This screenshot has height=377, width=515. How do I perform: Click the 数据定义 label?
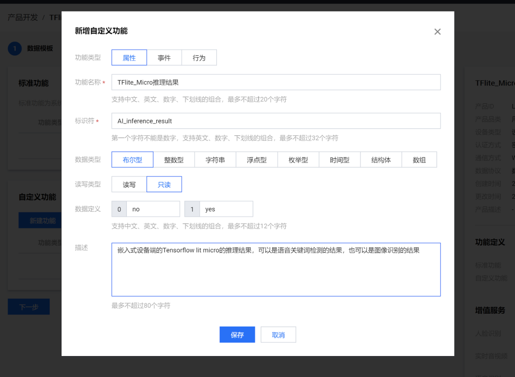point(88,209)
